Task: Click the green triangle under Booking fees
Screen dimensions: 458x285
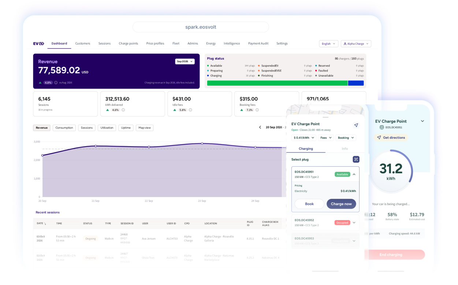Action: tap(242, 110)
